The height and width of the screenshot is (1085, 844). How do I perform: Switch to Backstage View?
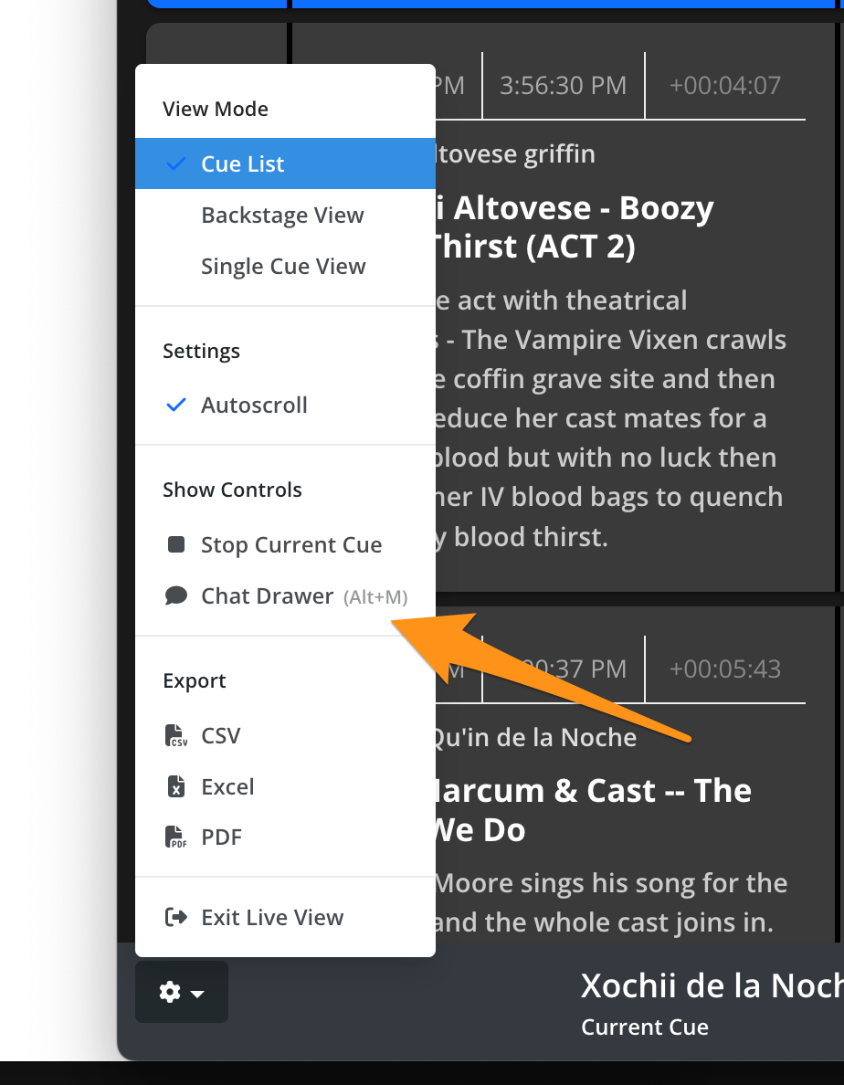tap(282, 216)
